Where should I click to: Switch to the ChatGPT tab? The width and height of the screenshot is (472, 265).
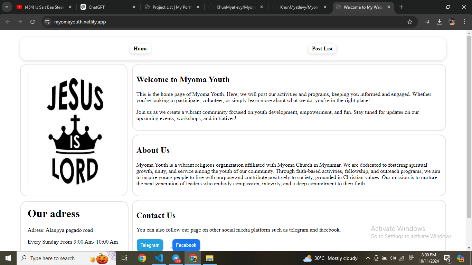(x=107, y=7)
